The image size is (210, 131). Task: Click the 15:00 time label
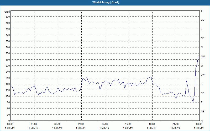pyautogui.click(x=128, y=124)
